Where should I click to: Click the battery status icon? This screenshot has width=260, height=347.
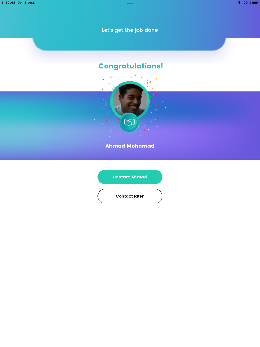click(x=255, y=3)
